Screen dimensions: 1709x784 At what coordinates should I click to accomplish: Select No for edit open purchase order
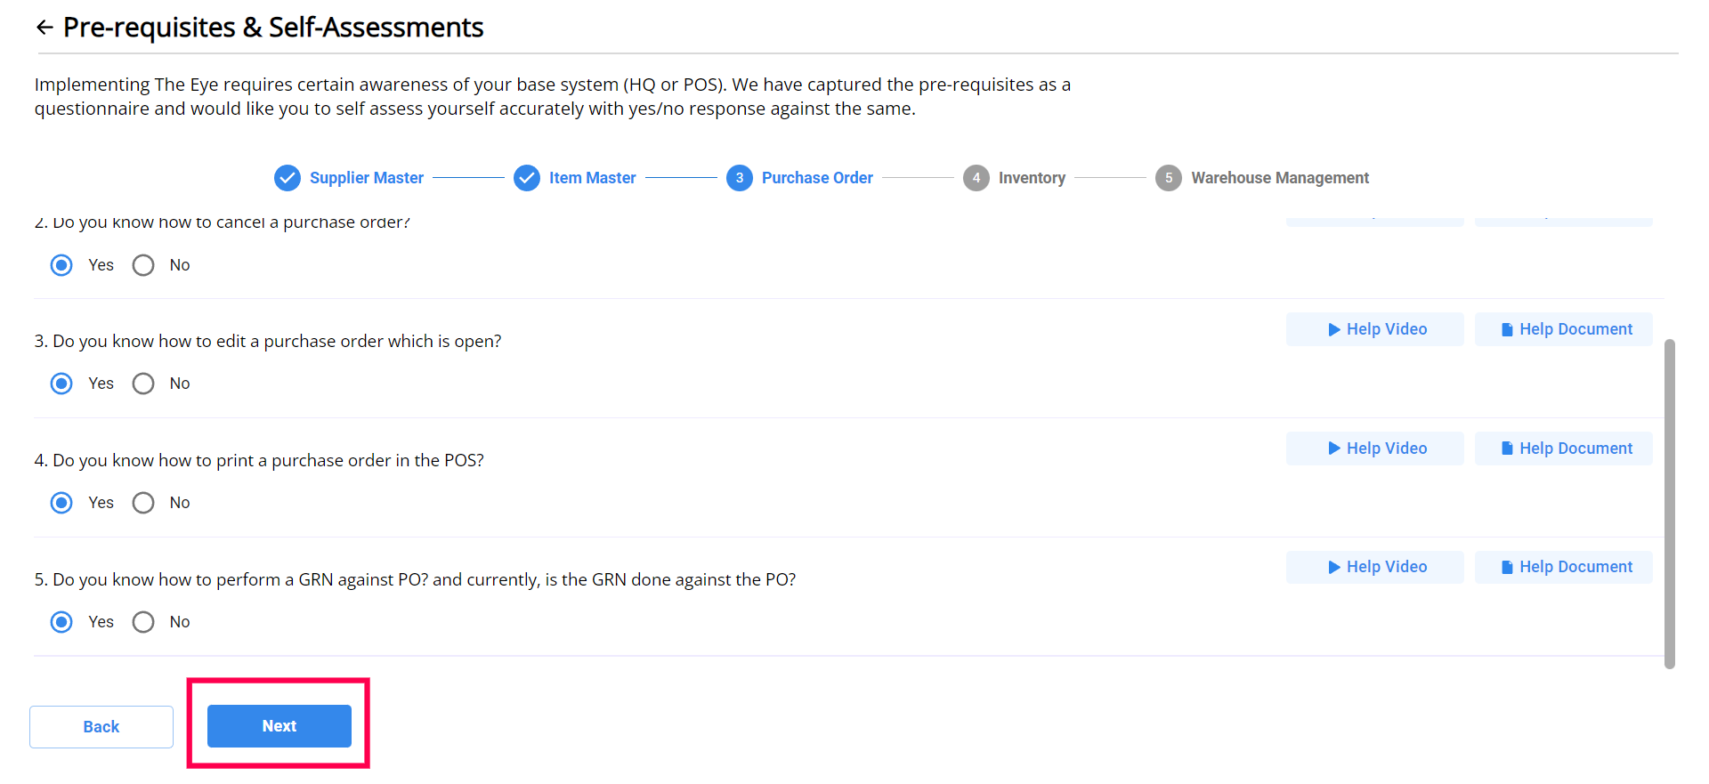coord(143,384)
